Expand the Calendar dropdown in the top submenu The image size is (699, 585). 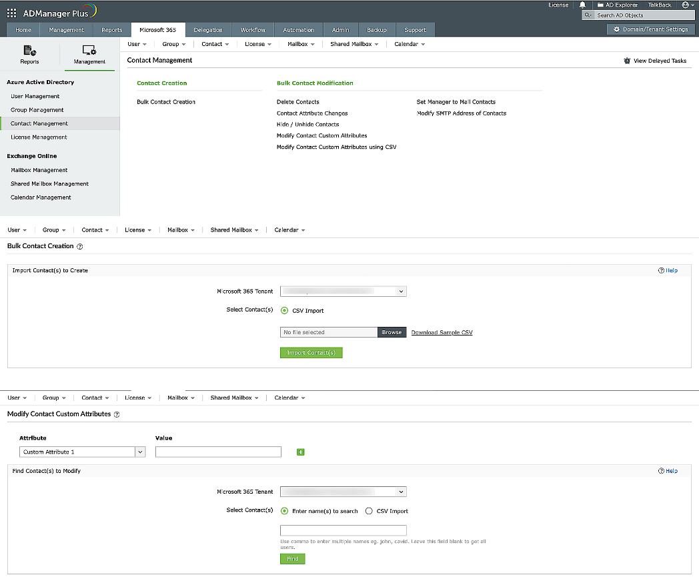(x=410, y=44)
